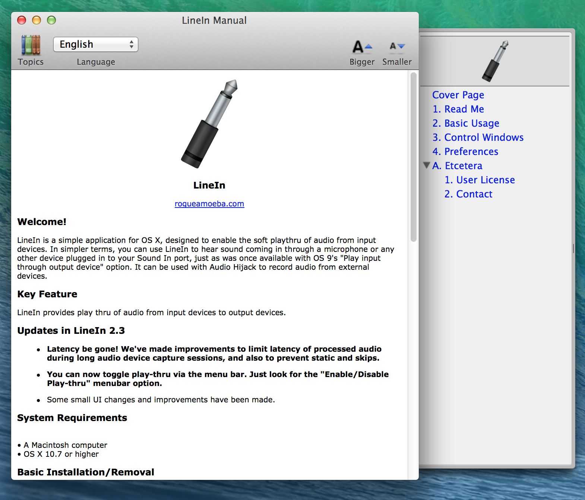The image size is (585, 500).
Task: Click the Updates in LineIn 2.3 heading
Action: click(x=71, y=330)
